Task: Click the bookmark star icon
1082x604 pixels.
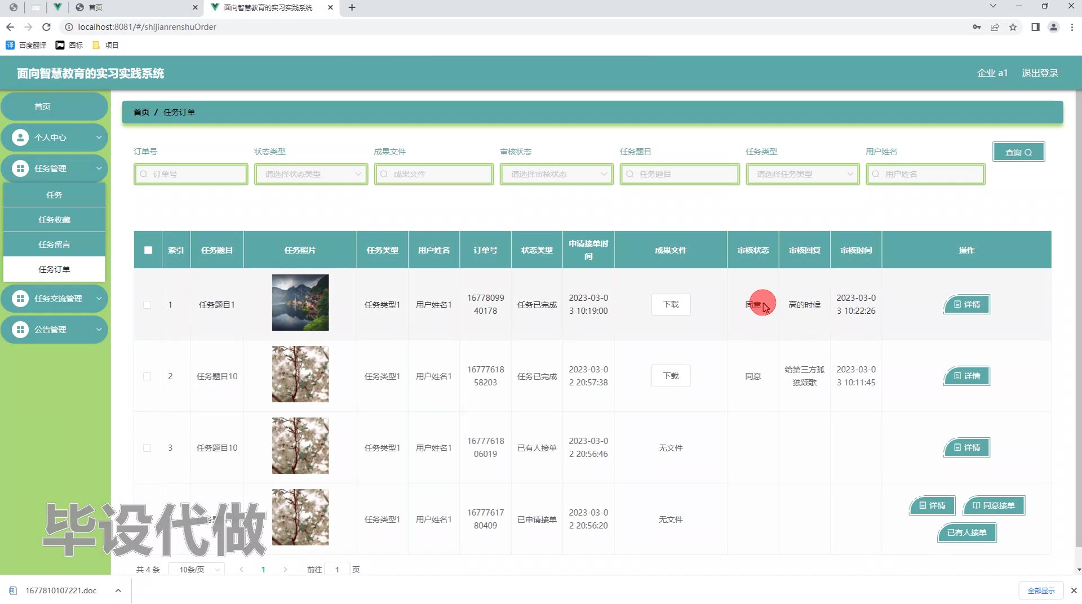Action: point(1013,27)
